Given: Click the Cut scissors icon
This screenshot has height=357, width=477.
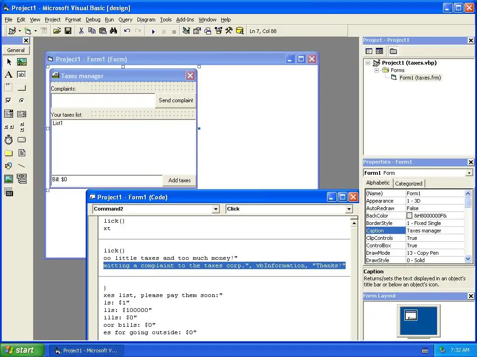Looking at the screenshot, I should (x=81, y=31).
